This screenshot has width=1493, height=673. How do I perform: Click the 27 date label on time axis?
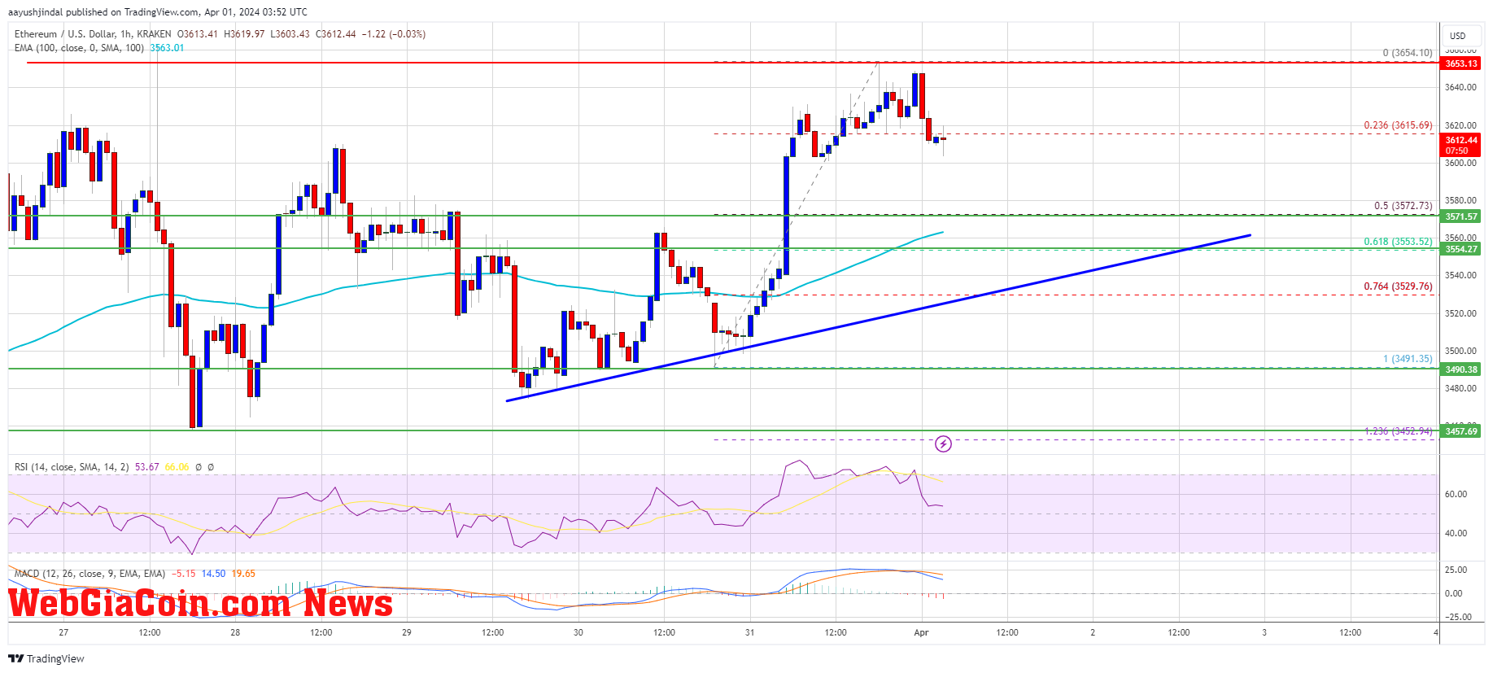[63, 632]
